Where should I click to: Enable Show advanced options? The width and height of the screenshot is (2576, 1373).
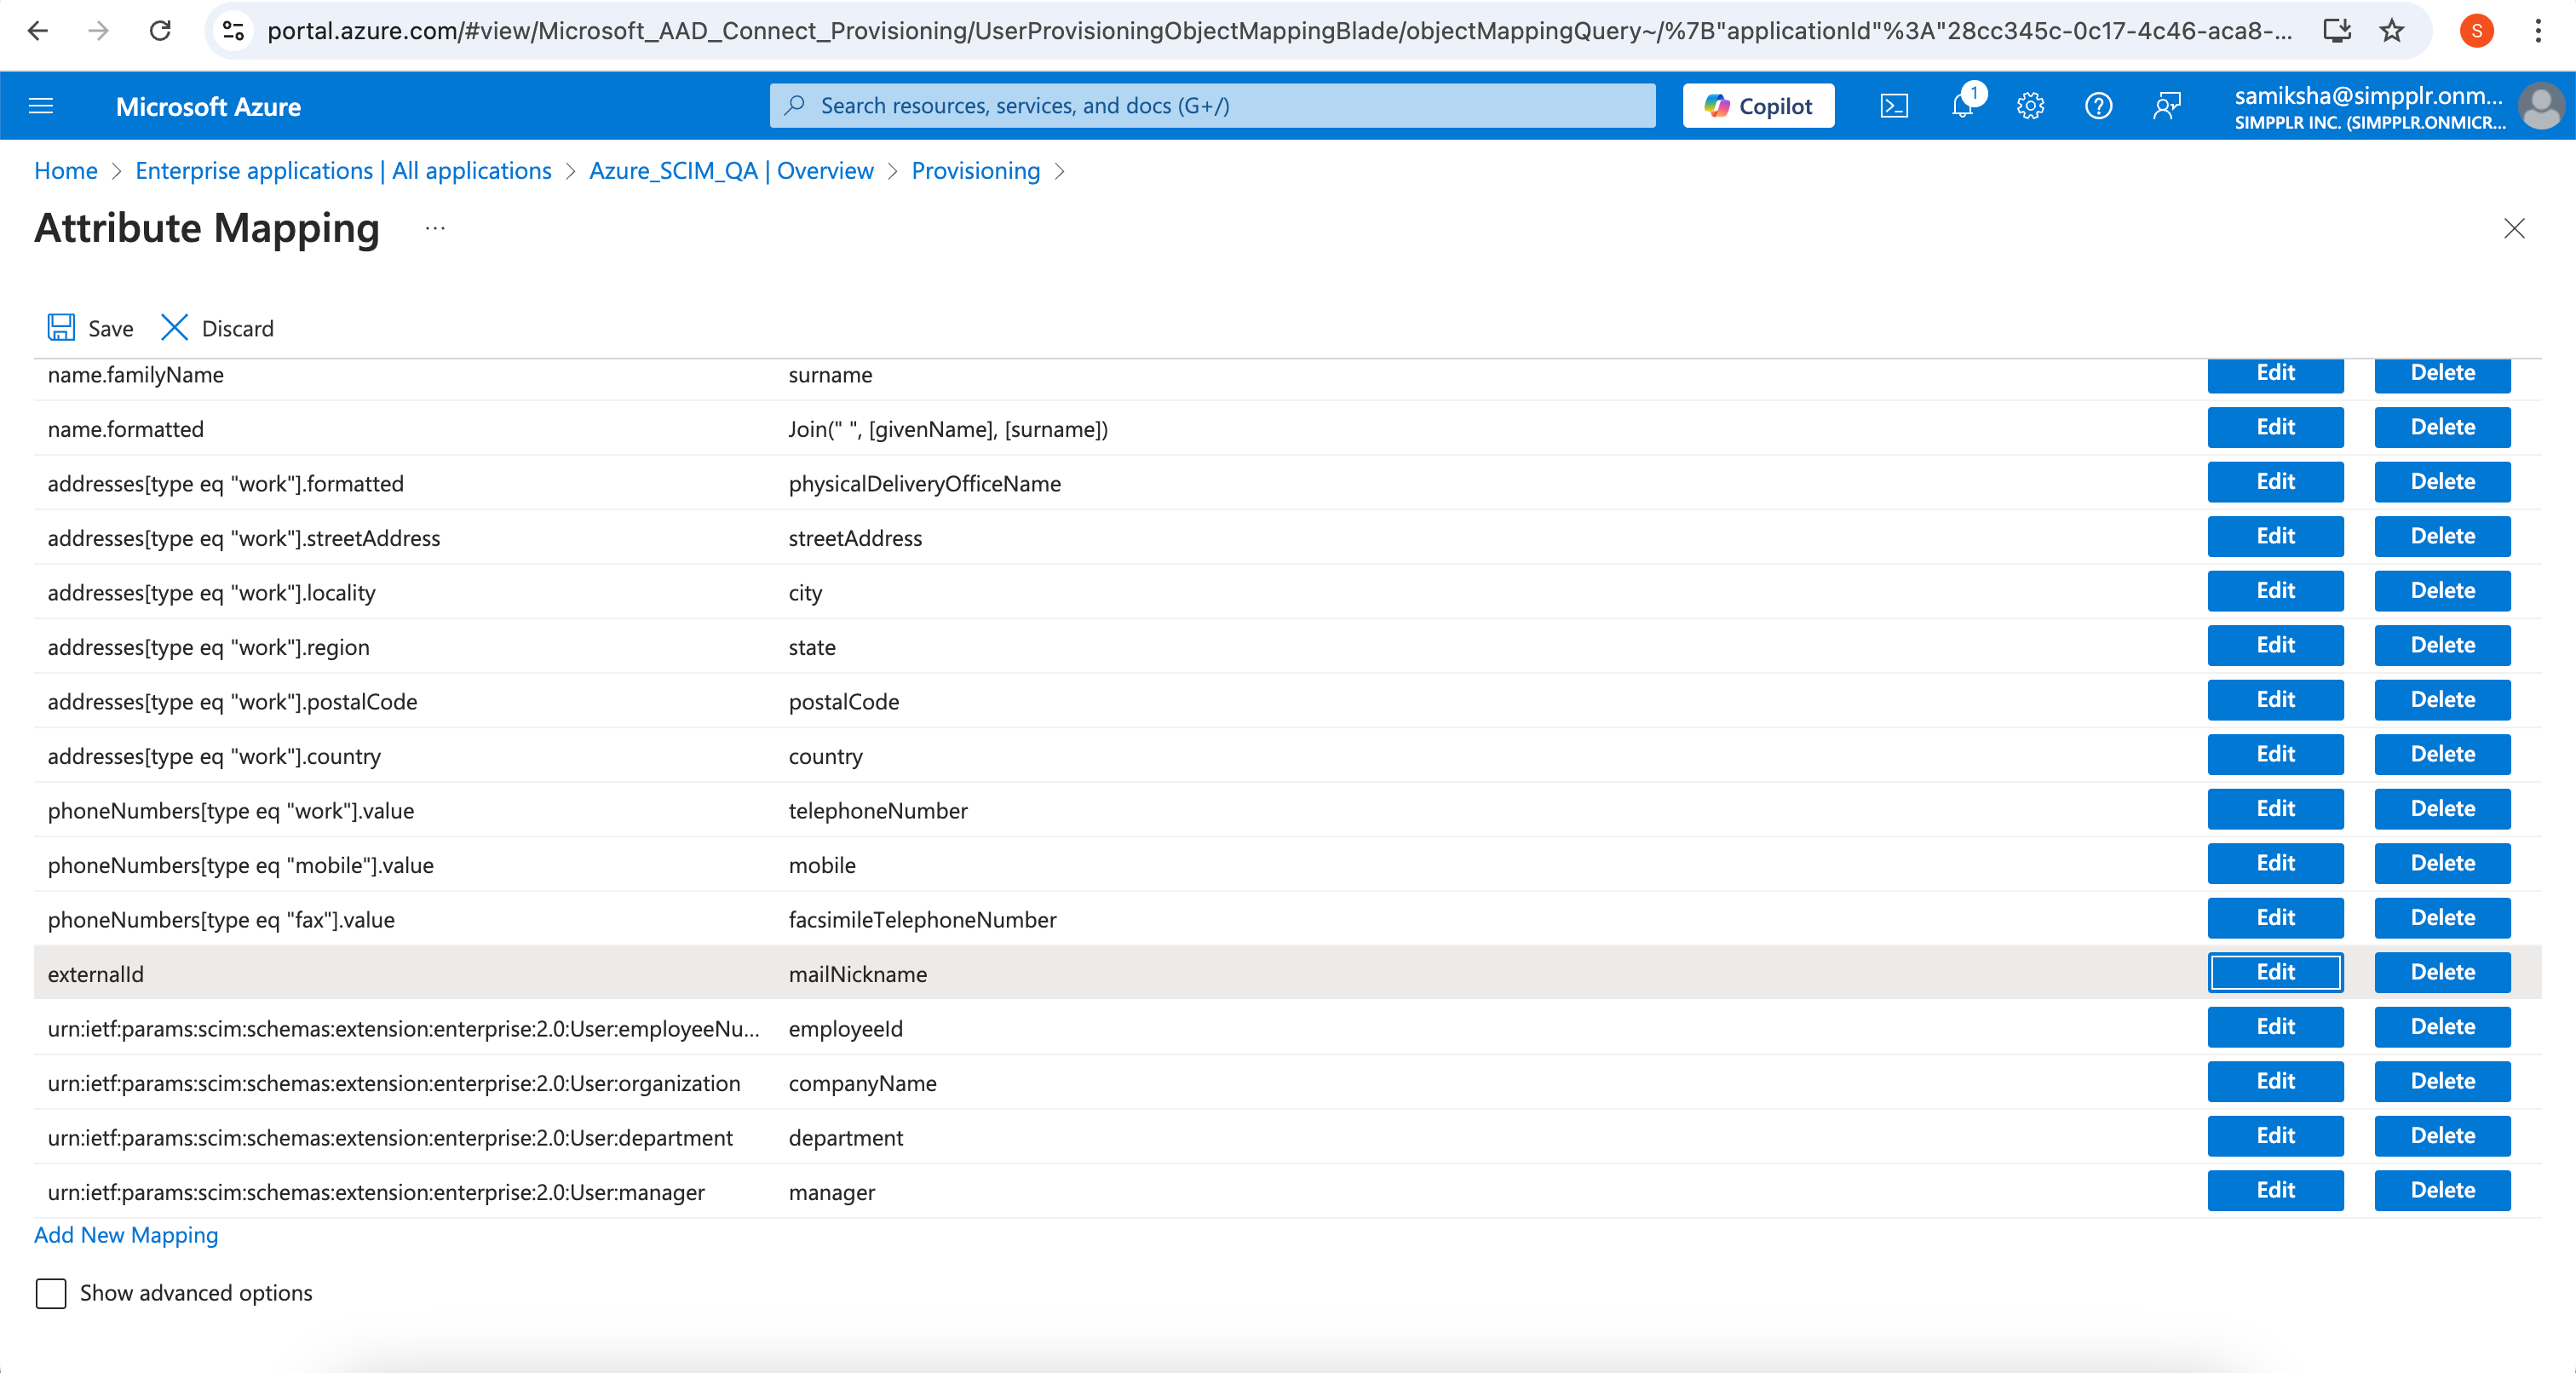coord(51,1292)
